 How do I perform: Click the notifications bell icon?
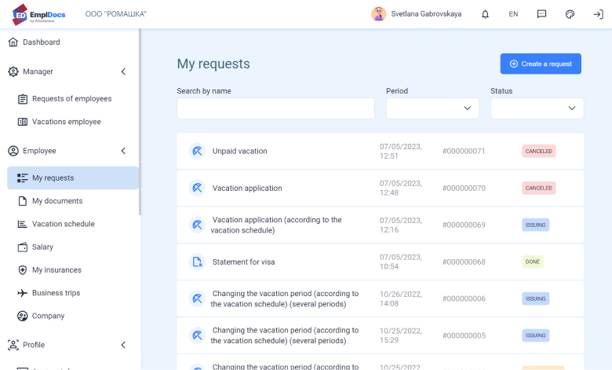485,14
